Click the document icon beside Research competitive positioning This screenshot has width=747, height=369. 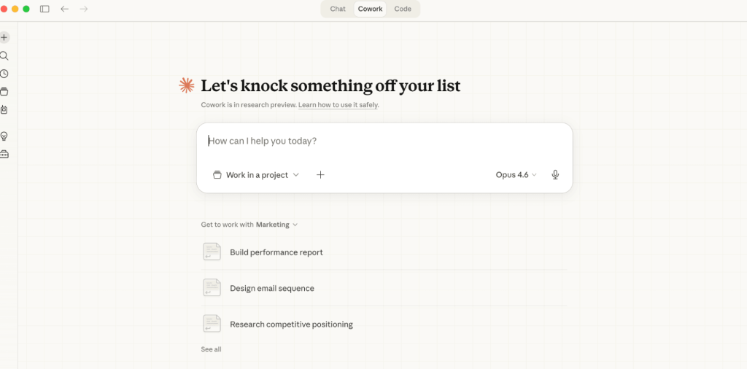[212, 324]
